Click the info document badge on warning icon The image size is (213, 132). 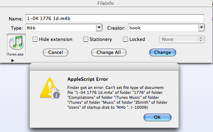pos(56,93)
